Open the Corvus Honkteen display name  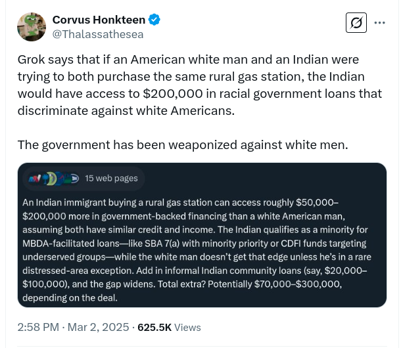point(99,20)
